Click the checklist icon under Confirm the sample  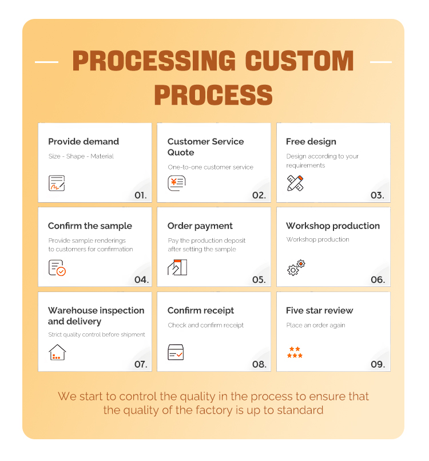tap(57, 267)
